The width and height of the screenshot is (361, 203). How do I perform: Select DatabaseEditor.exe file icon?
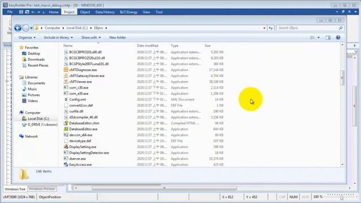66,129
